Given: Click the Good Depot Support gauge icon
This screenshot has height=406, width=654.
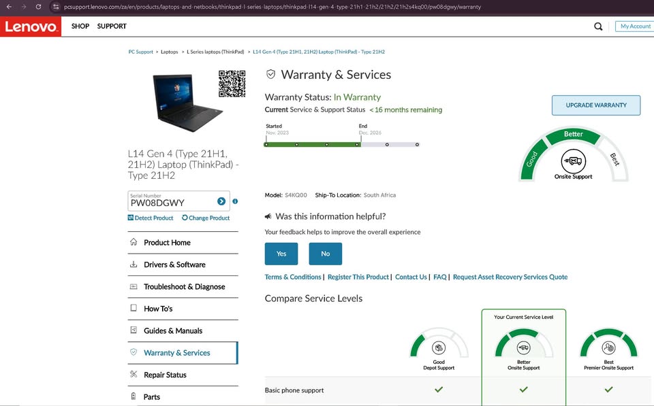Looking at the screenshot, I should click(x=439, y=348).
